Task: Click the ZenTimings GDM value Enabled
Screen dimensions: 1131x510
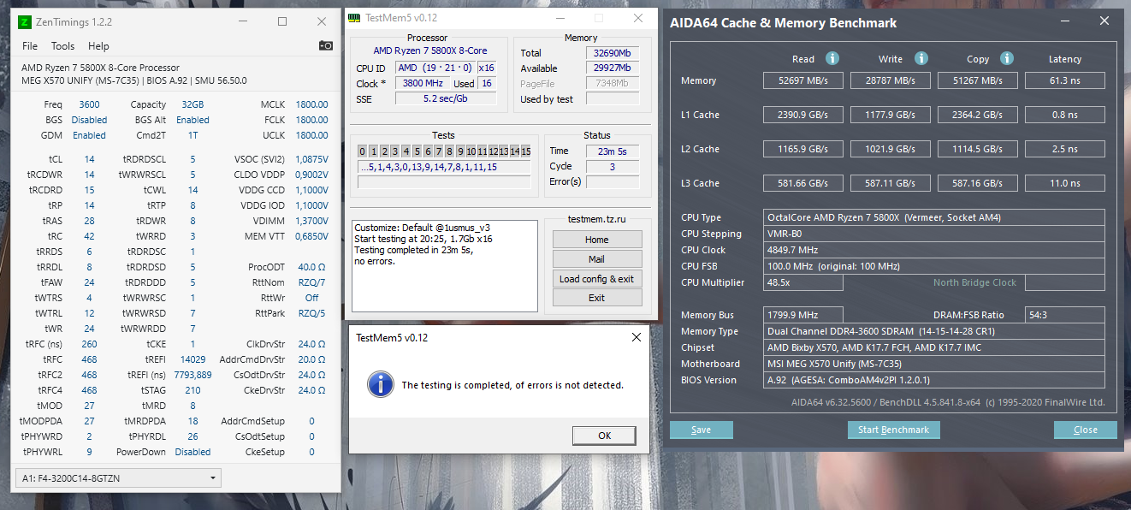Action: (x=89, y=135)
